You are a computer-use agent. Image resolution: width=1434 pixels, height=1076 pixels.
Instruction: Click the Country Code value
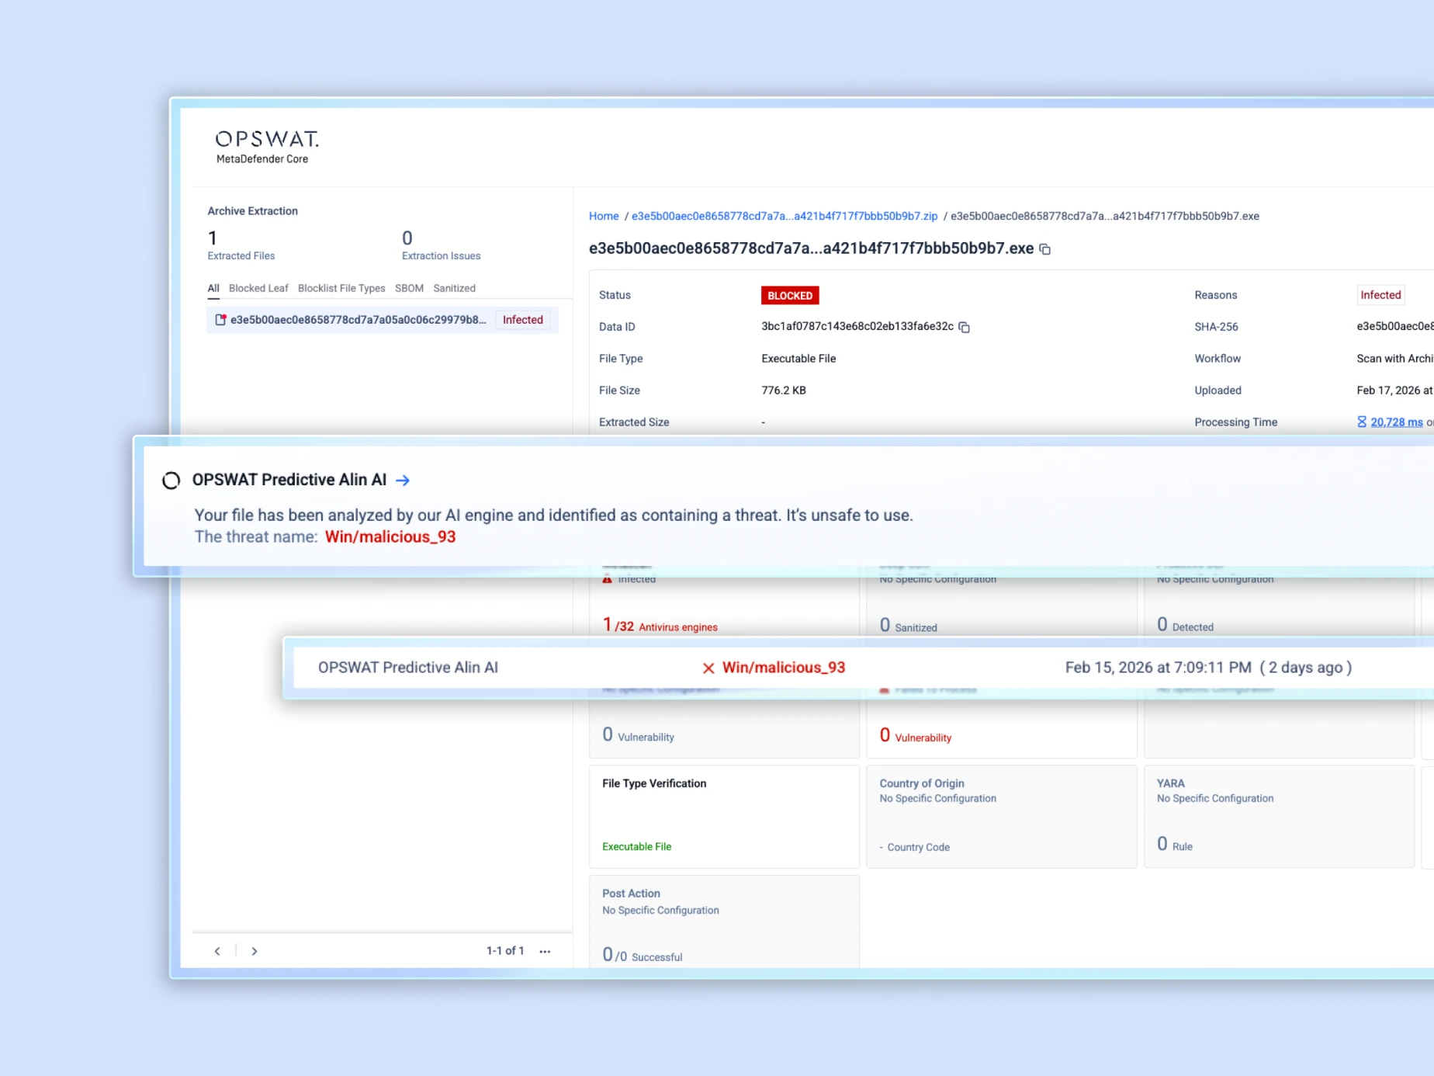point(915,847)
